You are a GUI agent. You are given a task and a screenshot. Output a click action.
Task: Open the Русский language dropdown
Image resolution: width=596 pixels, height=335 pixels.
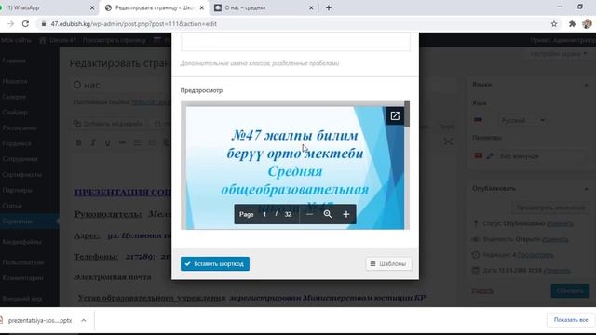click(x=523, y=120)
